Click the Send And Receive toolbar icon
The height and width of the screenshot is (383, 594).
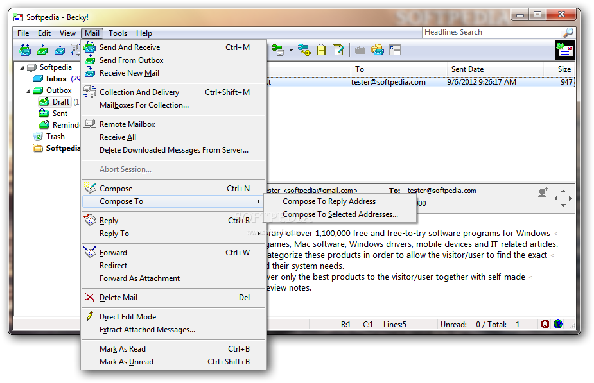coord(24,49)
